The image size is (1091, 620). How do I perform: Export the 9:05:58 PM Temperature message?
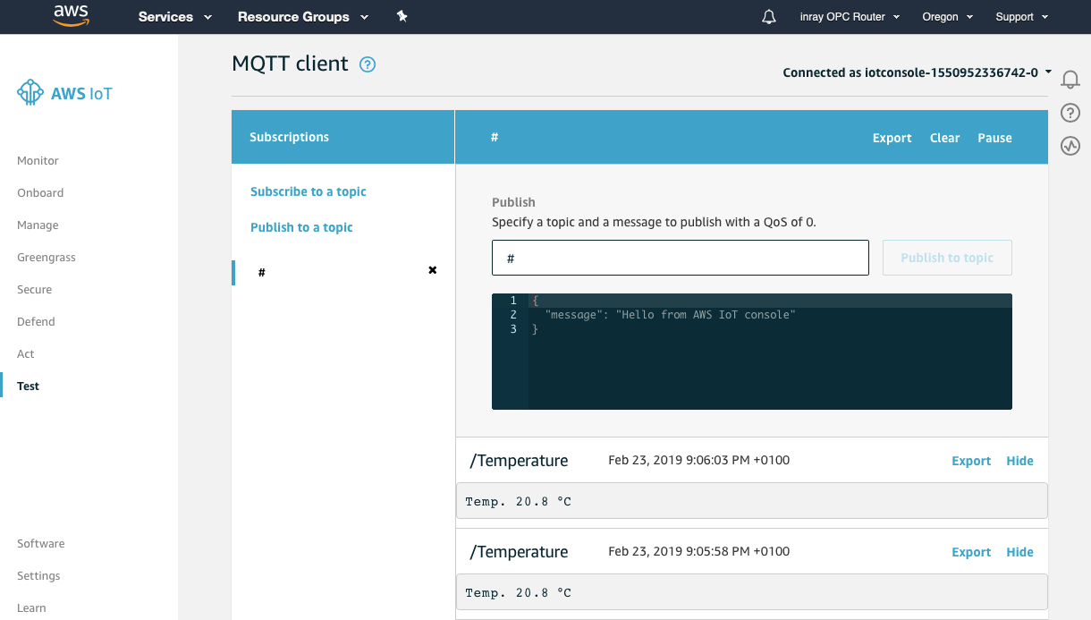[x=971, y=552]
